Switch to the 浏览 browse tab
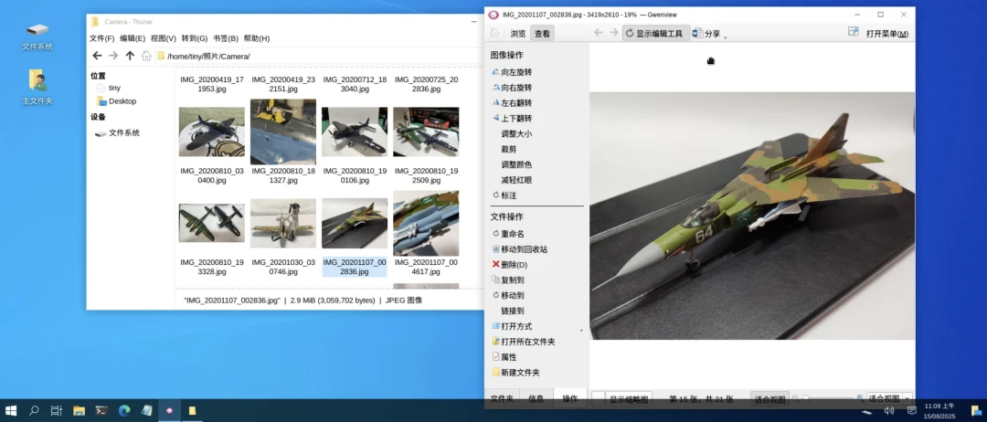Image resolution: width=987 pixels, height=422 pixels. 517,34
